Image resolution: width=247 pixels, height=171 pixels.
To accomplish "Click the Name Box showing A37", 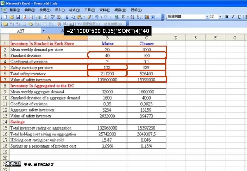I will pyautogui.click(x=21, y=31).
